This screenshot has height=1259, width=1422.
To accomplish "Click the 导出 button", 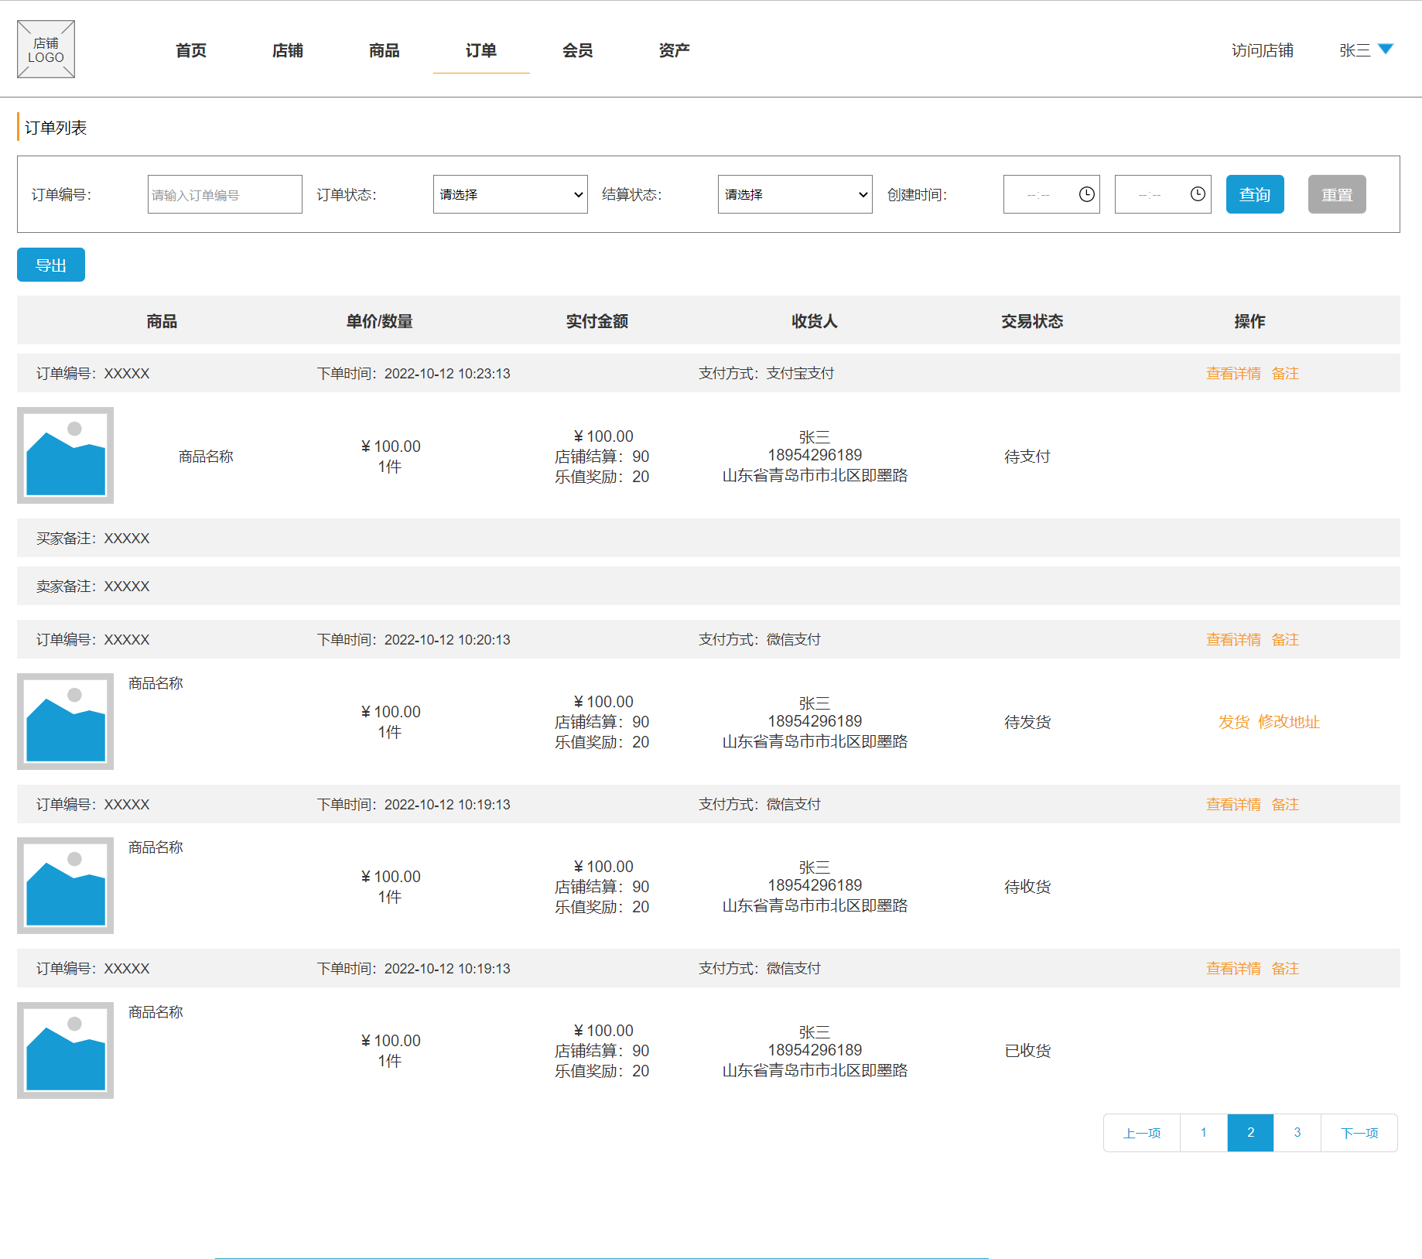I will point(51,265).
